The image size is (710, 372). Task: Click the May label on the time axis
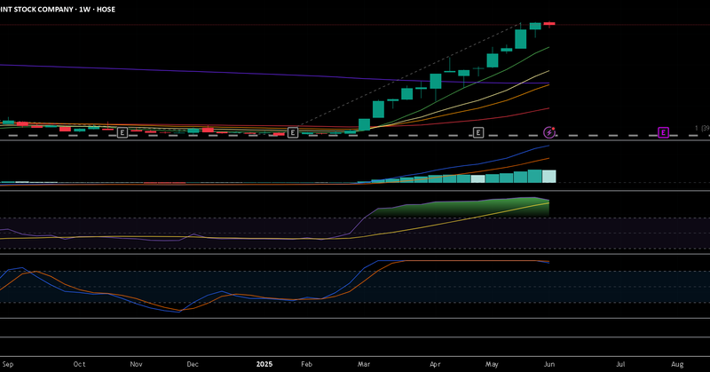pyautogui.click(x=493, y=364)
